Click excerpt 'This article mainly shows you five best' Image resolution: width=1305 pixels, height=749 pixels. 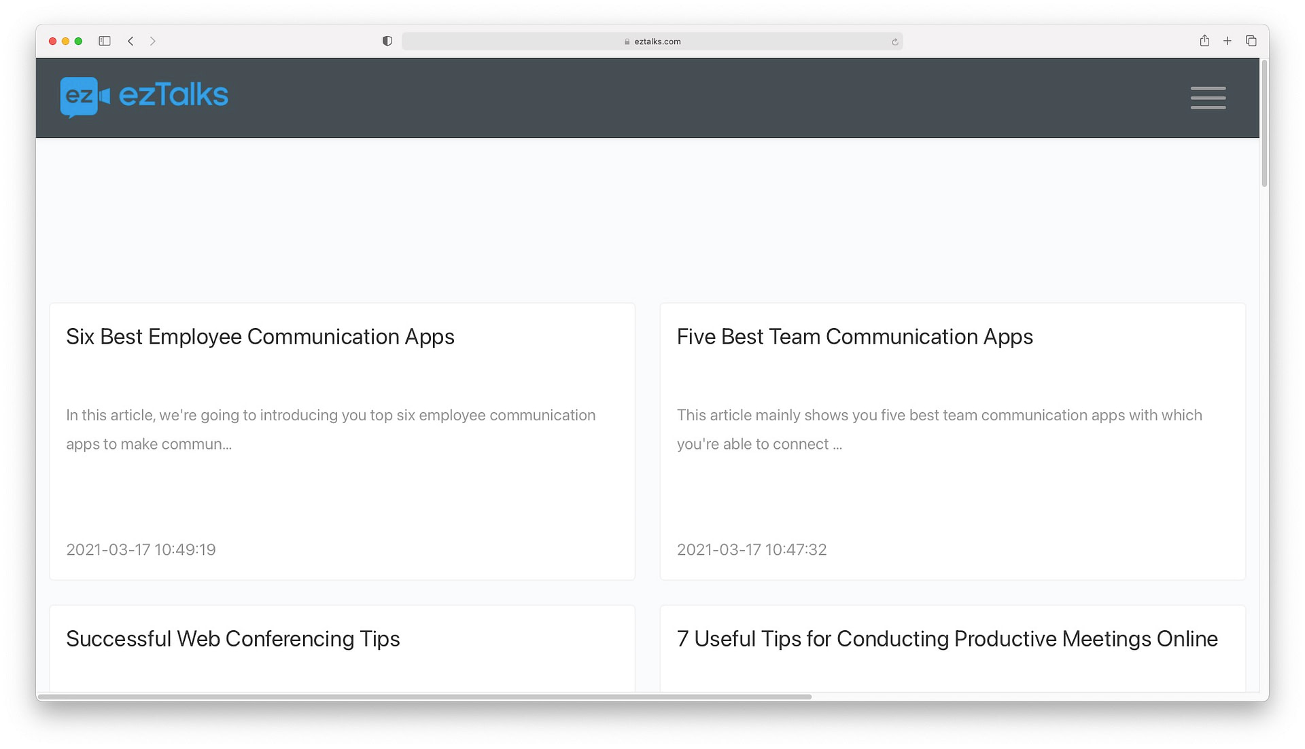[x=939, y=429]
